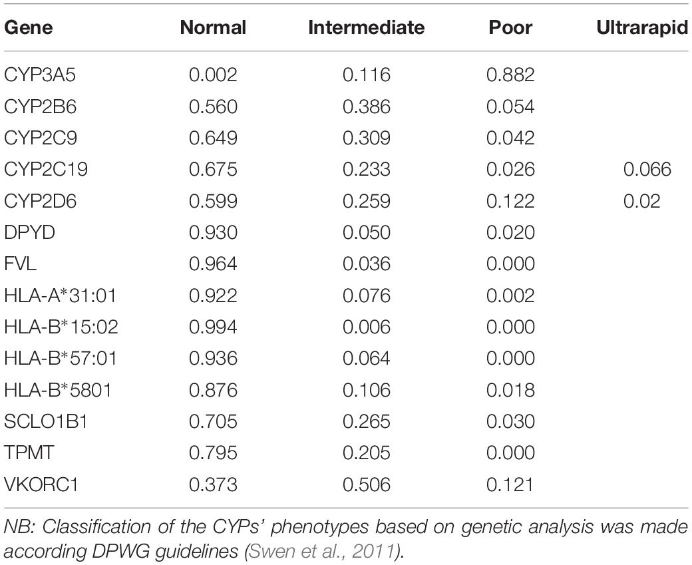Viewport: 692px width, 565px height.
Task: Select the HLA-A*31:01 gene label
Action: point(61,295)
